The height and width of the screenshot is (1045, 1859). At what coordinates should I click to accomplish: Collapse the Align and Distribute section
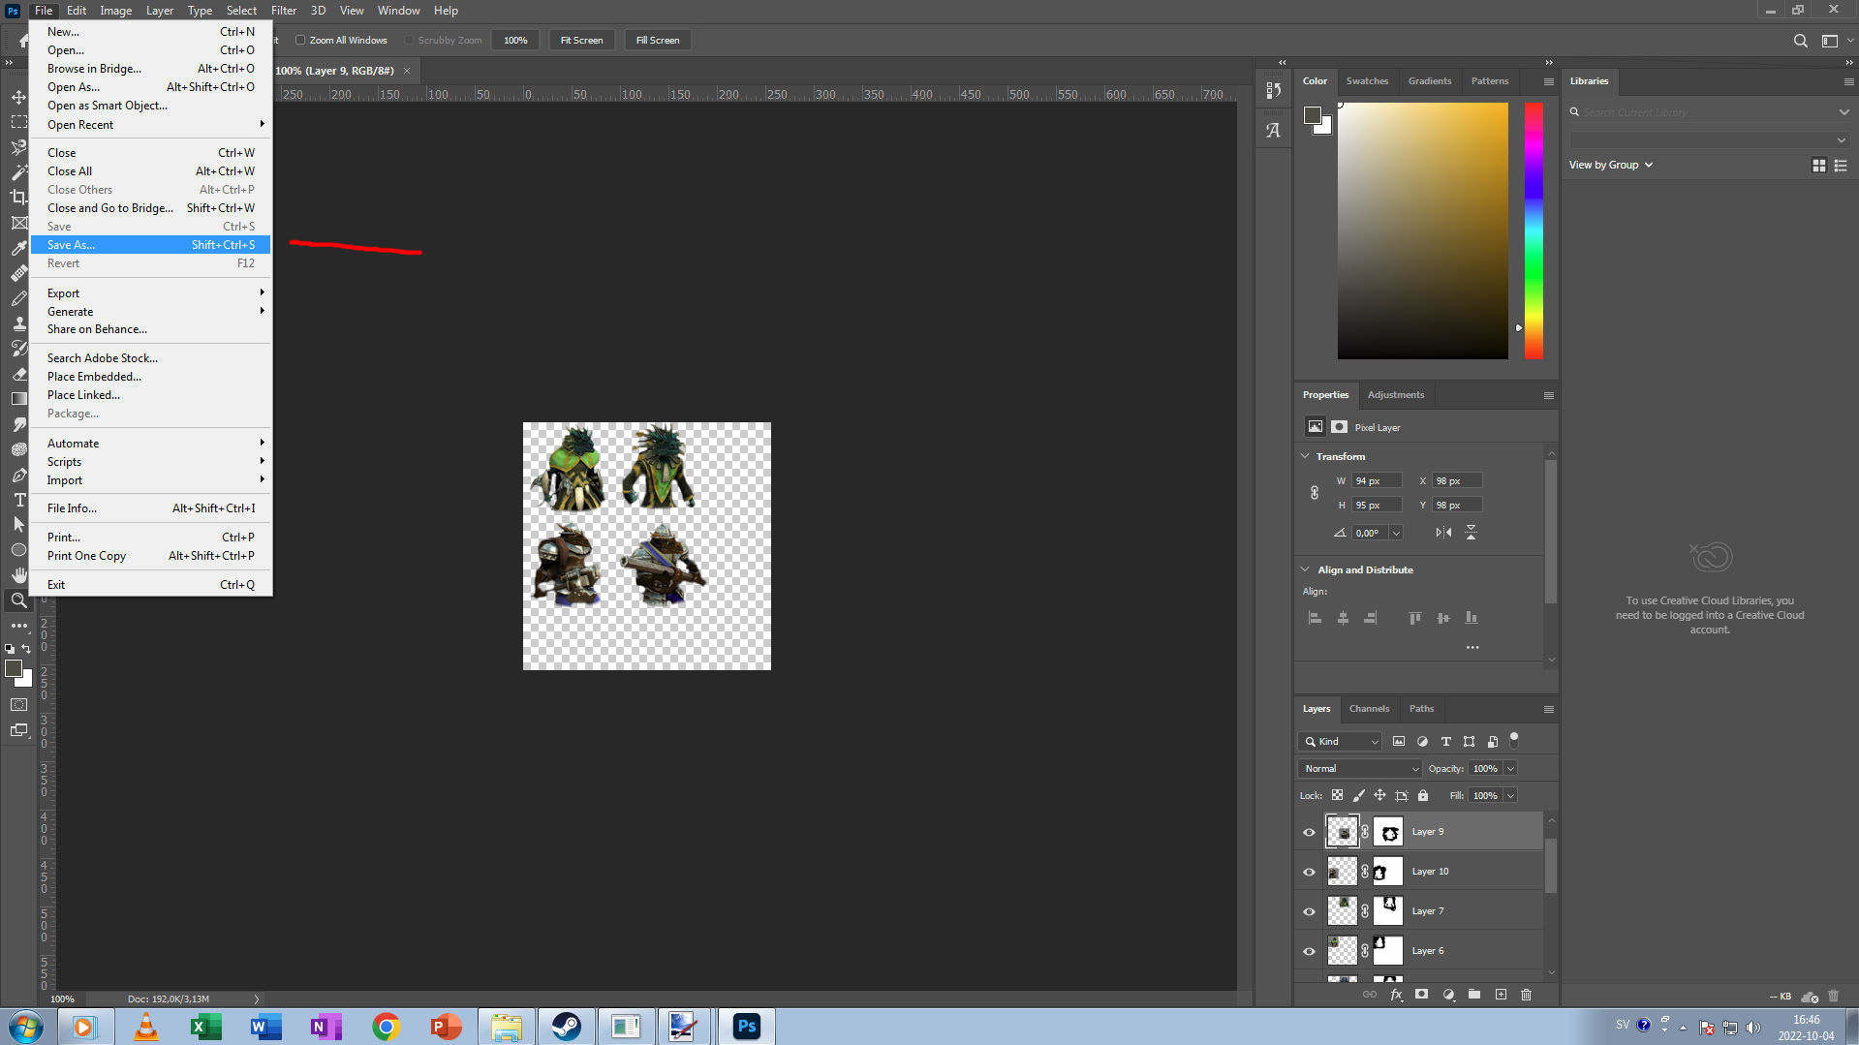(x=1305, y=569)
